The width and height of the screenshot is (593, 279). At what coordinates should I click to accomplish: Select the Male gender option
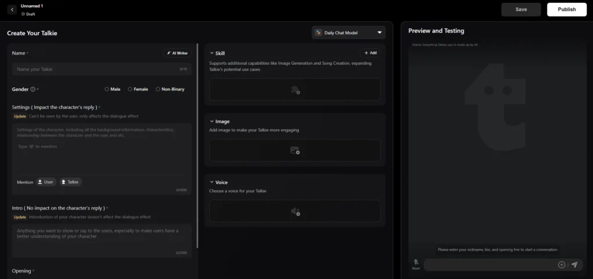tap(112, 89)
